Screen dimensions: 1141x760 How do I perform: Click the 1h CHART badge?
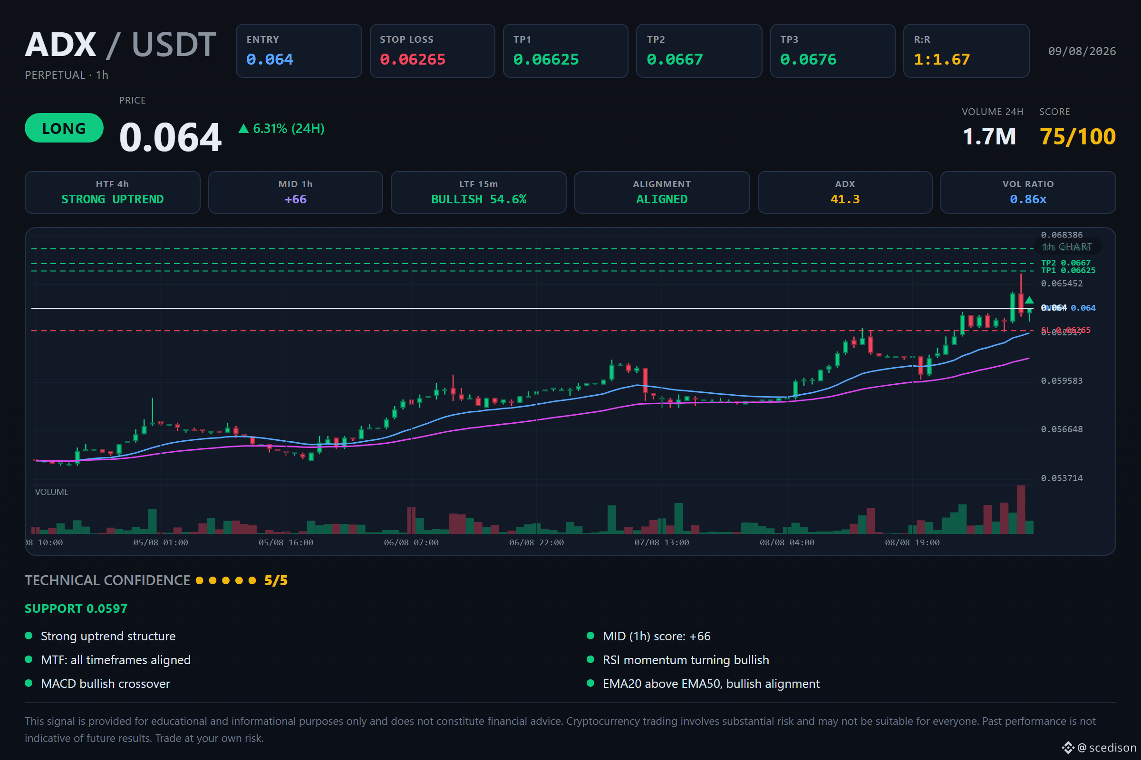tap(1068, 247)
